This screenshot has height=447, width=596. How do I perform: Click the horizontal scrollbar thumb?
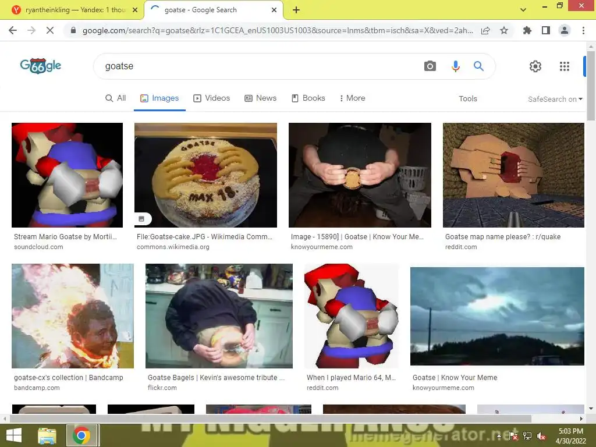[270, 419]
